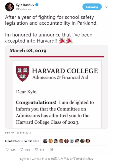Click the Kyle Kashuv display name
The width and height of the screenshot is (113, 163).
click(25, 5)
